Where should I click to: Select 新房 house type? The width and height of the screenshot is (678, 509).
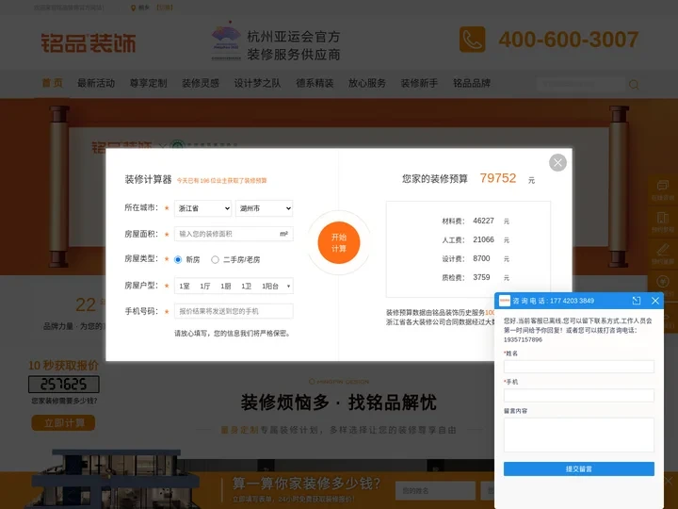pyautogui.click(x=178, y=260)
